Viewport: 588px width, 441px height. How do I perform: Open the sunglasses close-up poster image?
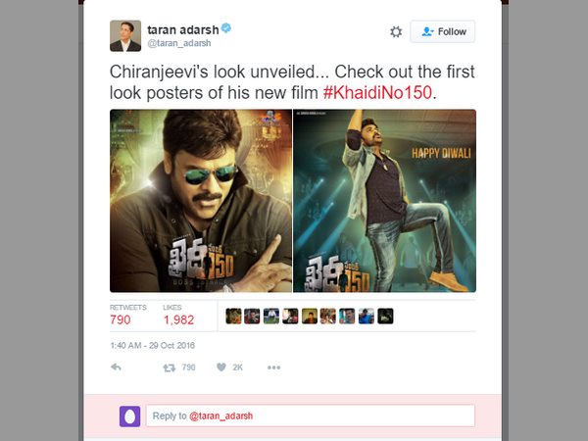click(x=201, y=201)
